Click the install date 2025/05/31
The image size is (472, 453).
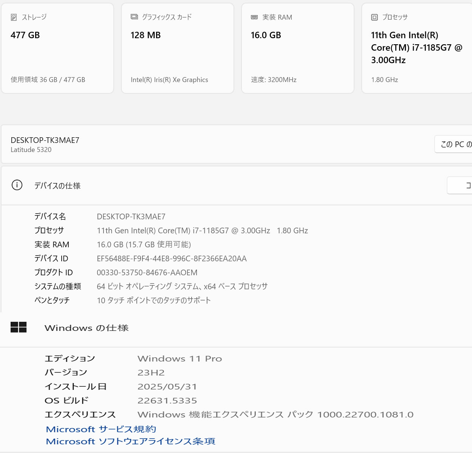click(x=167, y=386)
